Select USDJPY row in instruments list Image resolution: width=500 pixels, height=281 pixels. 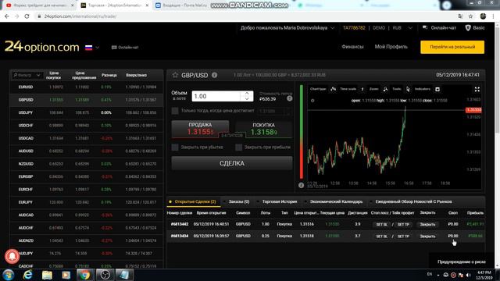(87, 112)
